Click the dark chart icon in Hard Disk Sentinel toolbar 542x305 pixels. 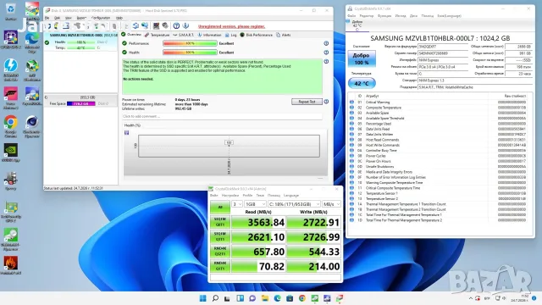click(156, 26)
